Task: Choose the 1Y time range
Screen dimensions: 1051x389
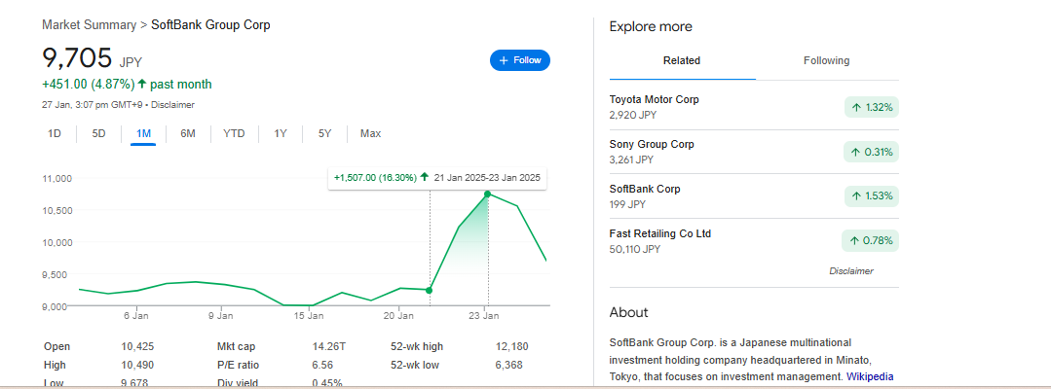Action: point(281,133)
